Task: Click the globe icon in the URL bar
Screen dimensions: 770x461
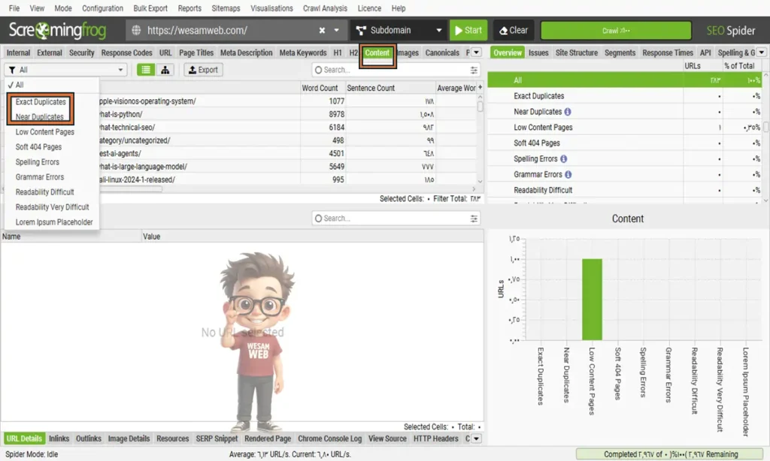Action: [136, 31]
